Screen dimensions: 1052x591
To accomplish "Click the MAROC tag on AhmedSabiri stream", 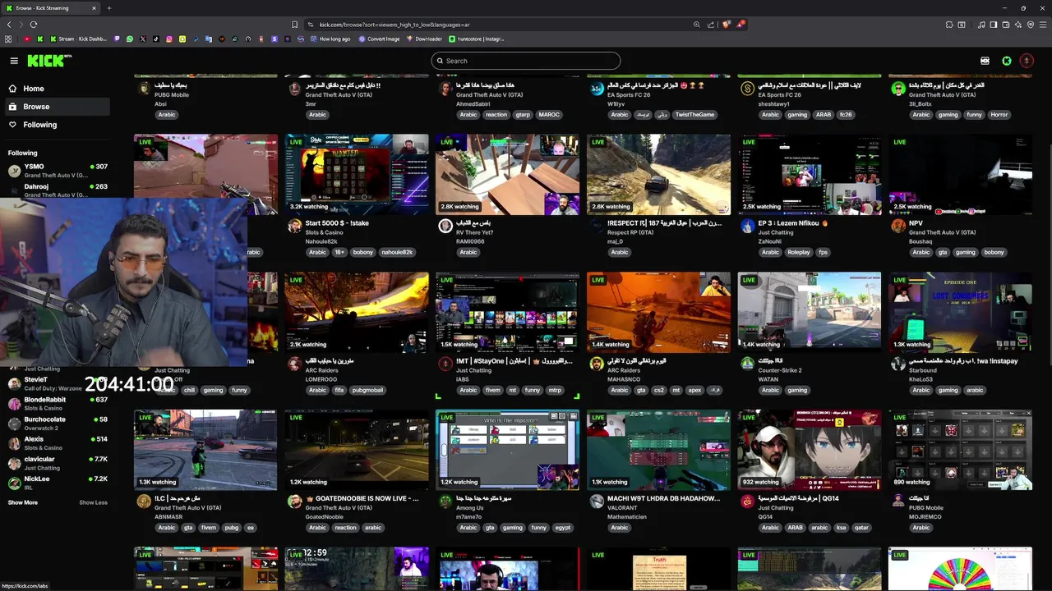I will point(549,115).
